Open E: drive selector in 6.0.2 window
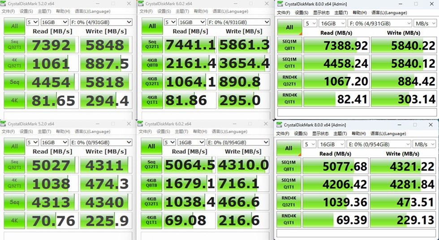Screen dimensions: 439x240 238,142
